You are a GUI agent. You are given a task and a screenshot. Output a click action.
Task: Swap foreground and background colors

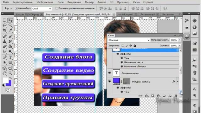(x=10, y=78)
